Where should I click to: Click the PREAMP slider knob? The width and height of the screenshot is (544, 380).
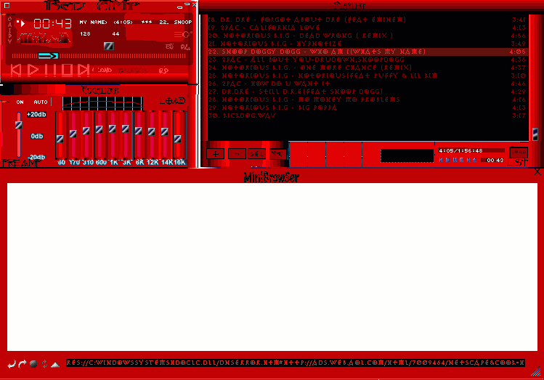pos(19,125)
